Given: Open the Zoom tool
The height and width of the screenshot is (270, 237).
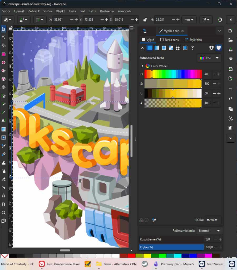Looking at the screenshot, I should 3,213.
